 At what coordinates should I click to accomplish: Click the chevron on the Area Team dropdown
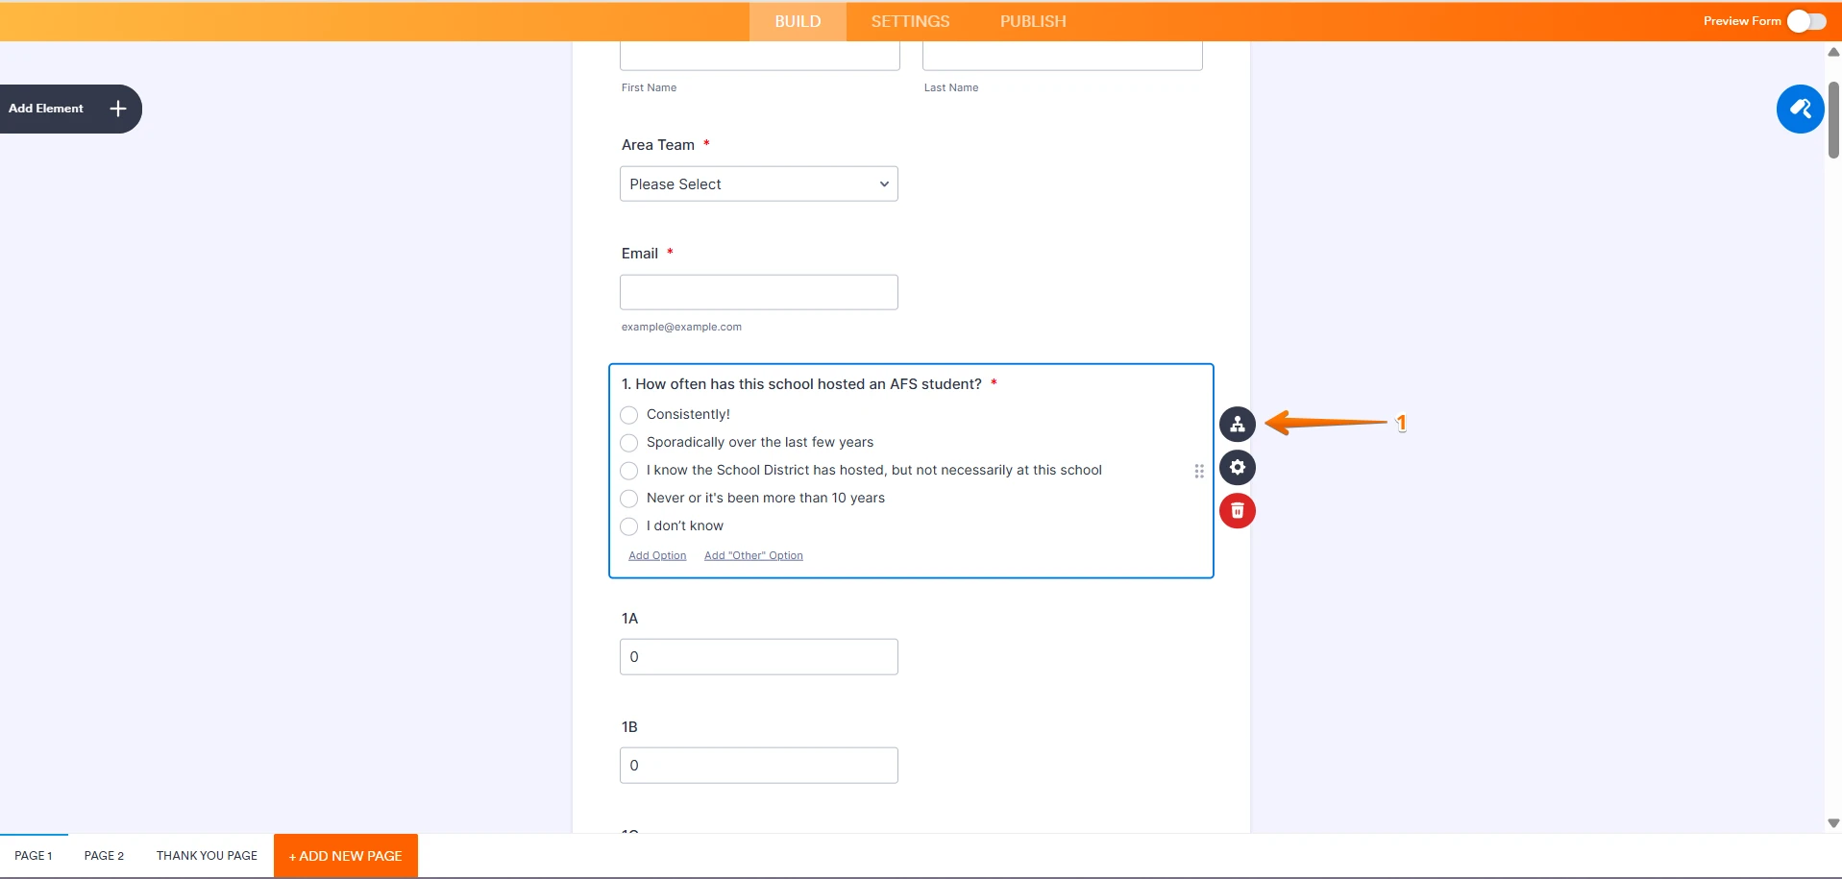tap(882, 183)
